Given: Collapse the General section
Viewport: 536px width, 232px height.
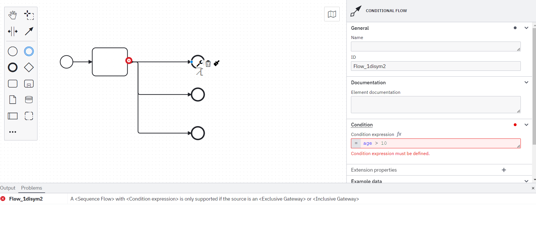Looking at the screenshot, I should [526, 28].
